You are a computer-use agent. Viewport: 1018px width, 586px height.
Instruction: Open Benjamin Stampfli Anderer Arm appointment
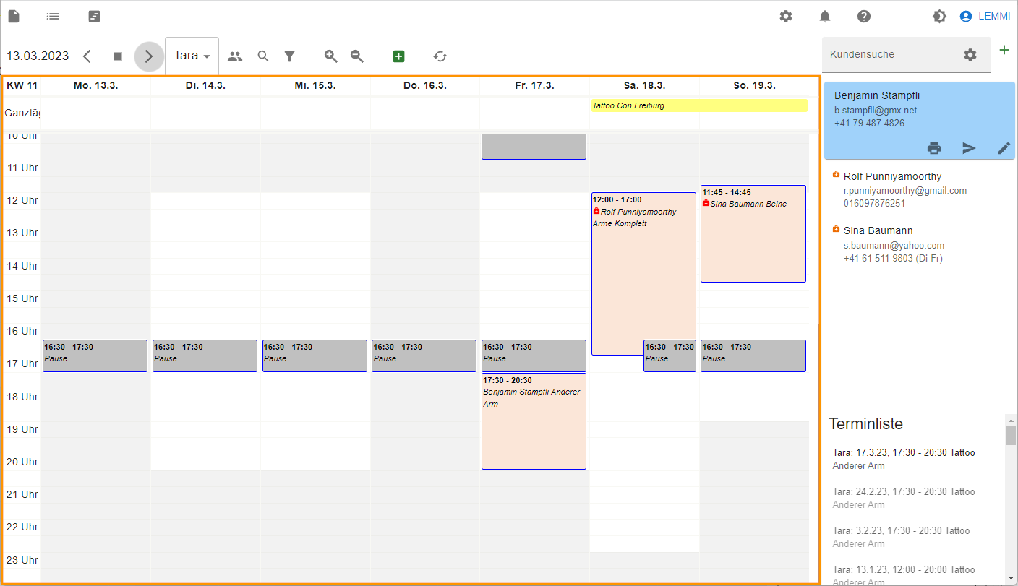pos(534,421)
